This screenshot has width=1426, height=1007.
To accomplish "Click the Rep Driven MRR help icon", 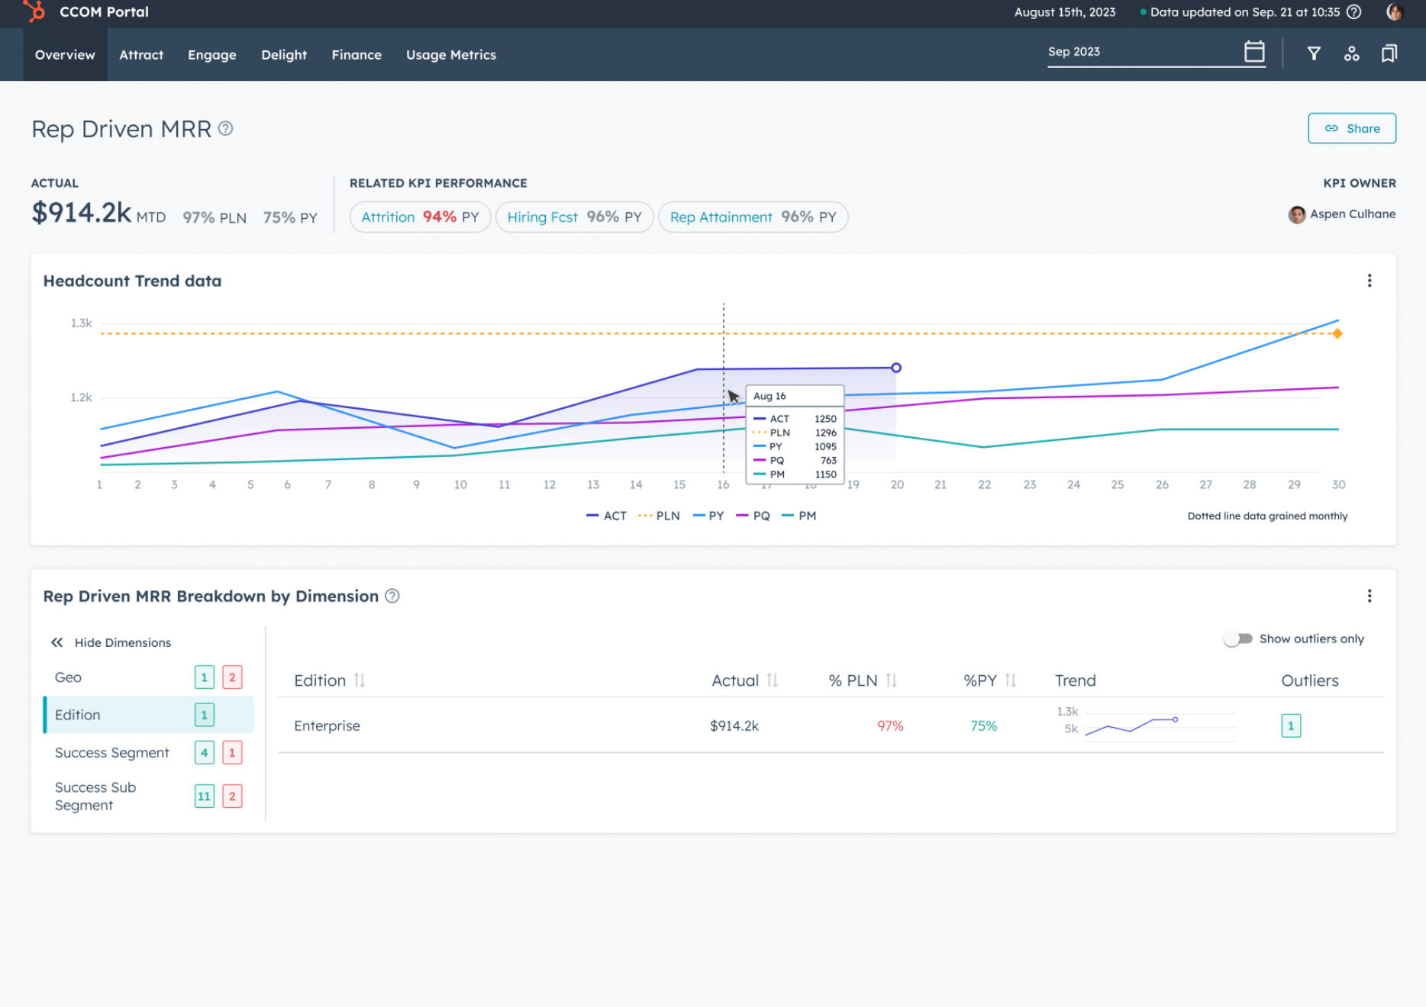I will tap(225, 129).
